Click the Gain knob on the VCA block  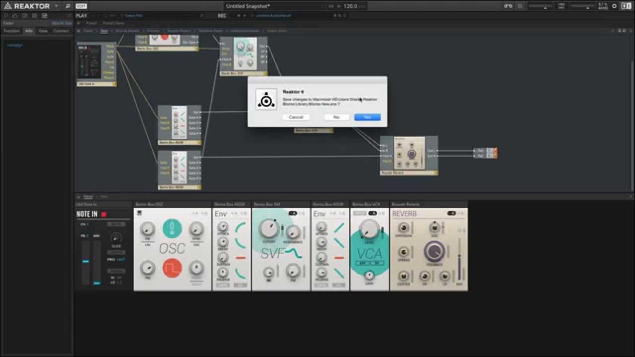pos(369,275)
